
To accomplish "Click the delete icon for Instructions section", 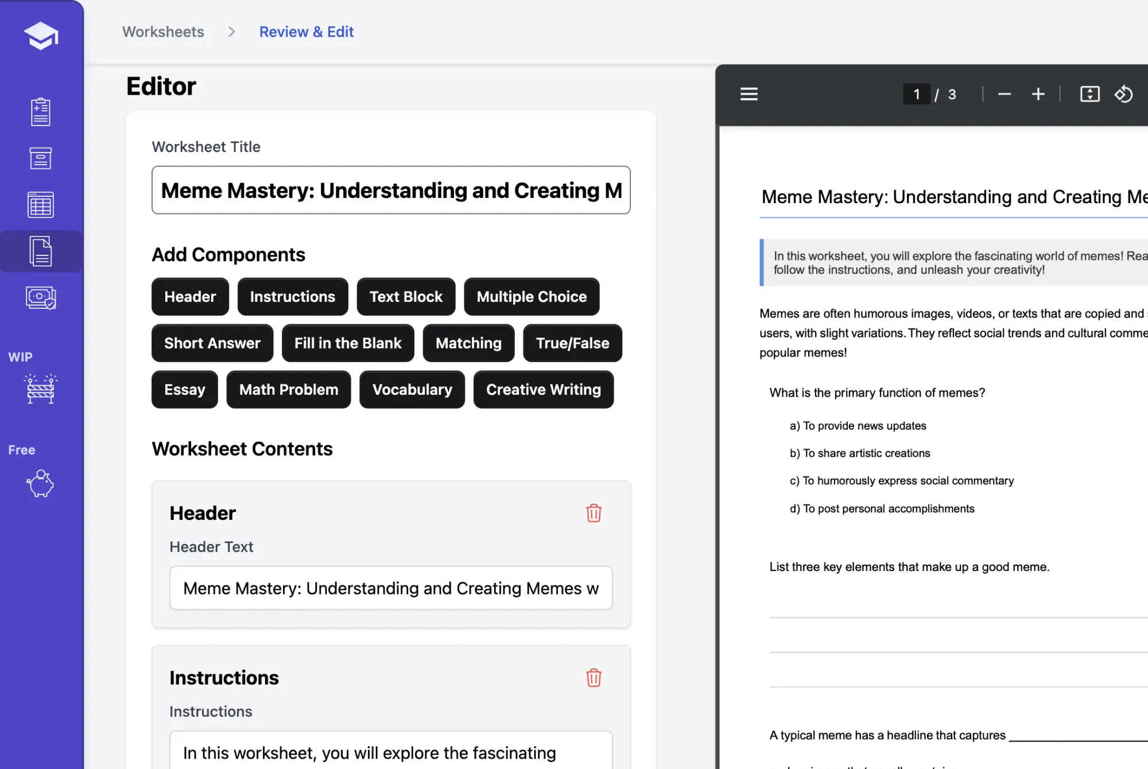I will click(594, 677).
